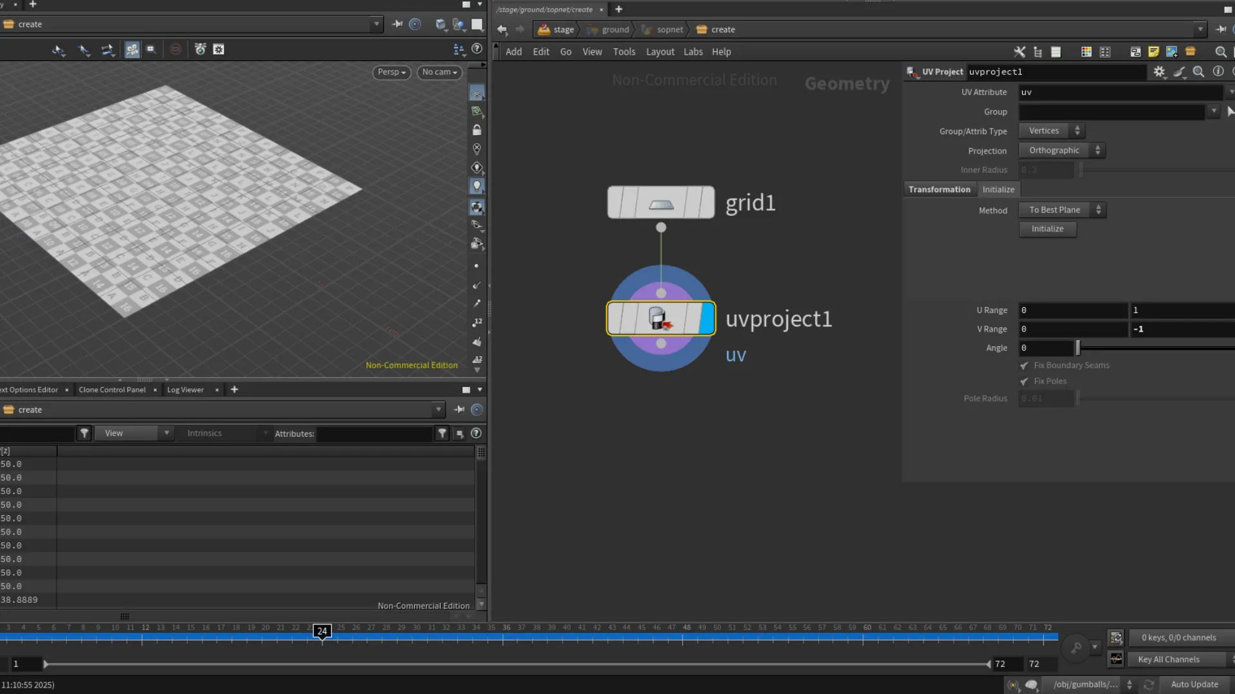Open the Projection dropdown showing Orthographic
Viewport: 1235px width, 694px height.
1061,150
